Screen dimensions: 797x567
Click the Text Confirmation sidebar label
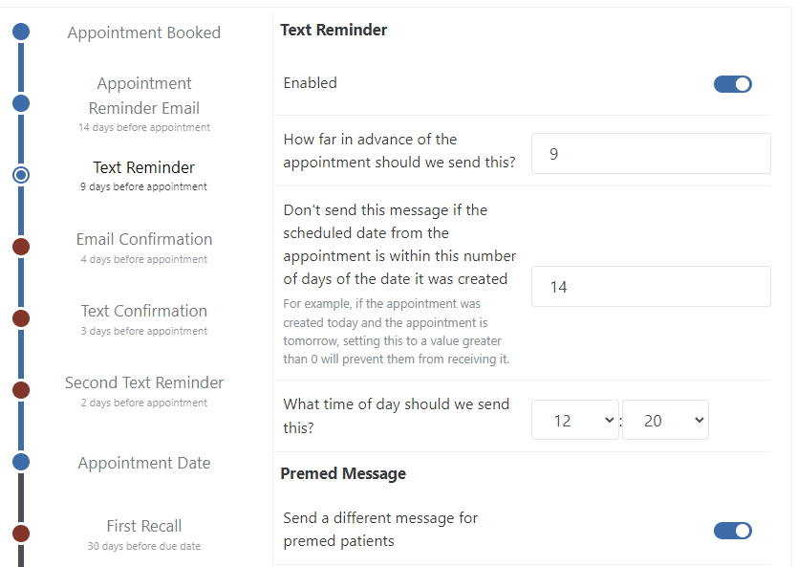143,311
